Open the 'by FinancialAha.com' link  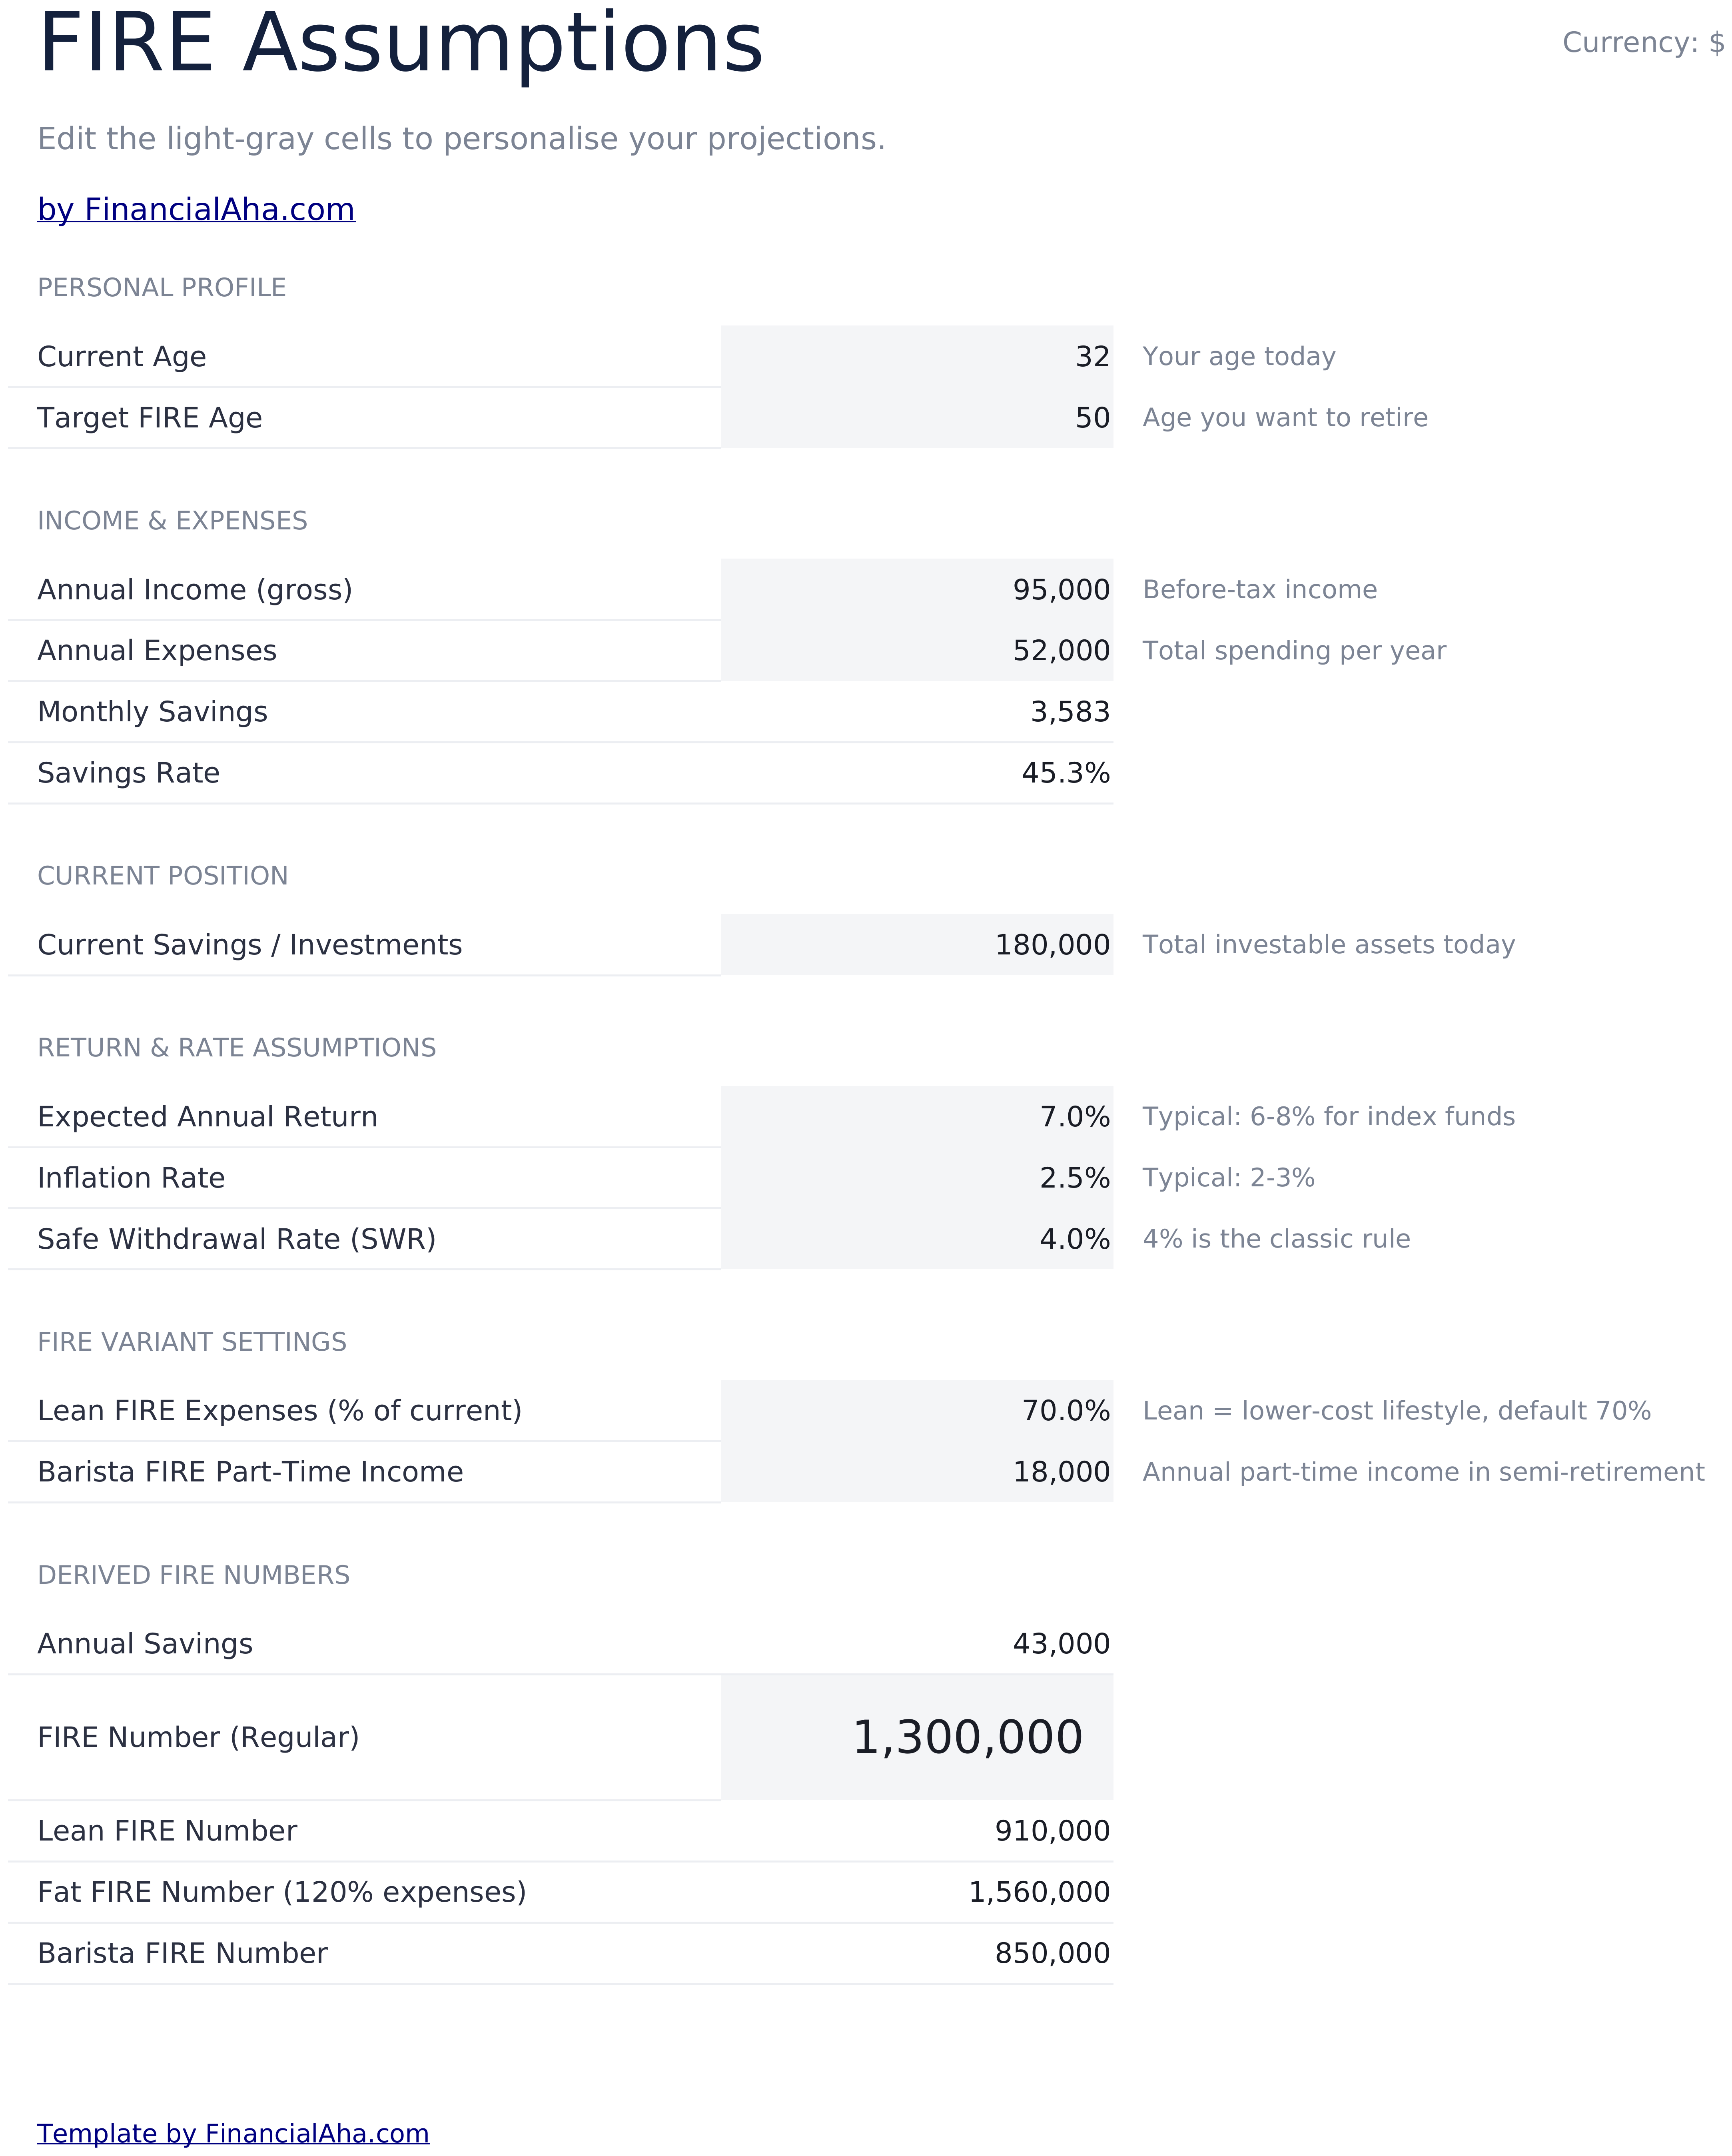(196, 209)
